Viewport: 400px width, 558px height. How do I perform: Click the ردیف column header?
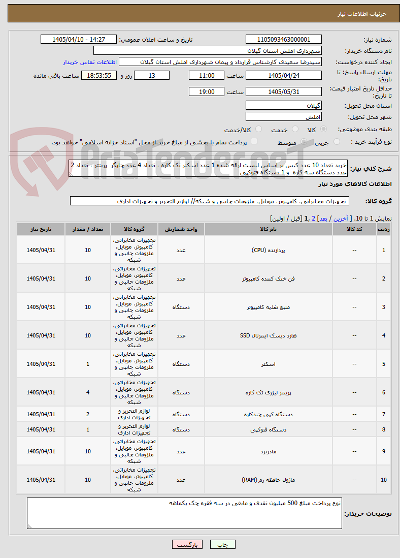[x=384, y=230]
